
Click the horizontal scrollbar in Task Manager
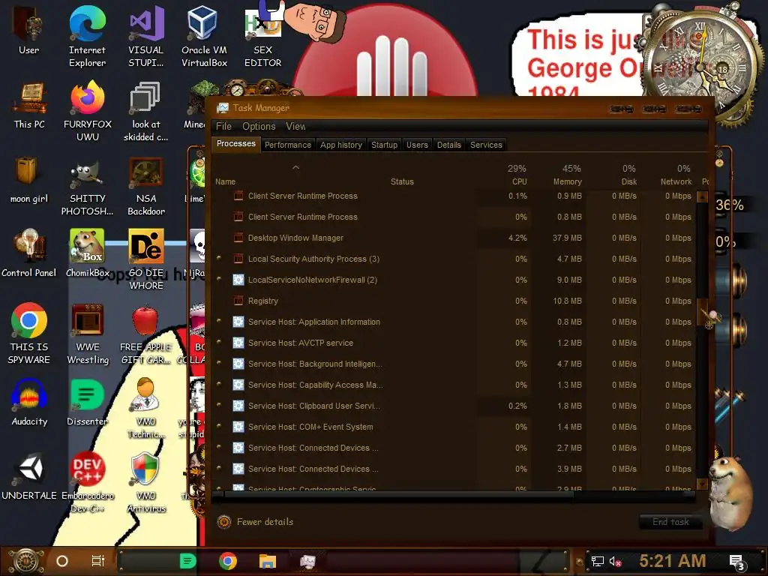point(399,494)
